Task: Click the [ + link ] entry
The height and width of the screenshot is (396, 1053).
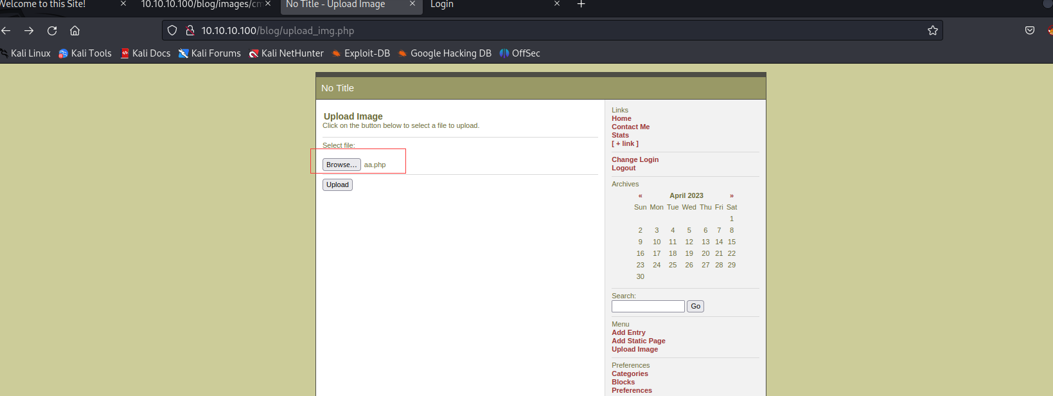Action: click(x=625, y=143)
